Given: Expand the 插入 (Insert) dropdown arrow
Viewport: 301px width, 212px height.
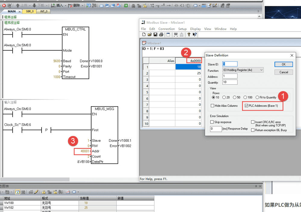Looking at the screenshot, I should (65, 5).
